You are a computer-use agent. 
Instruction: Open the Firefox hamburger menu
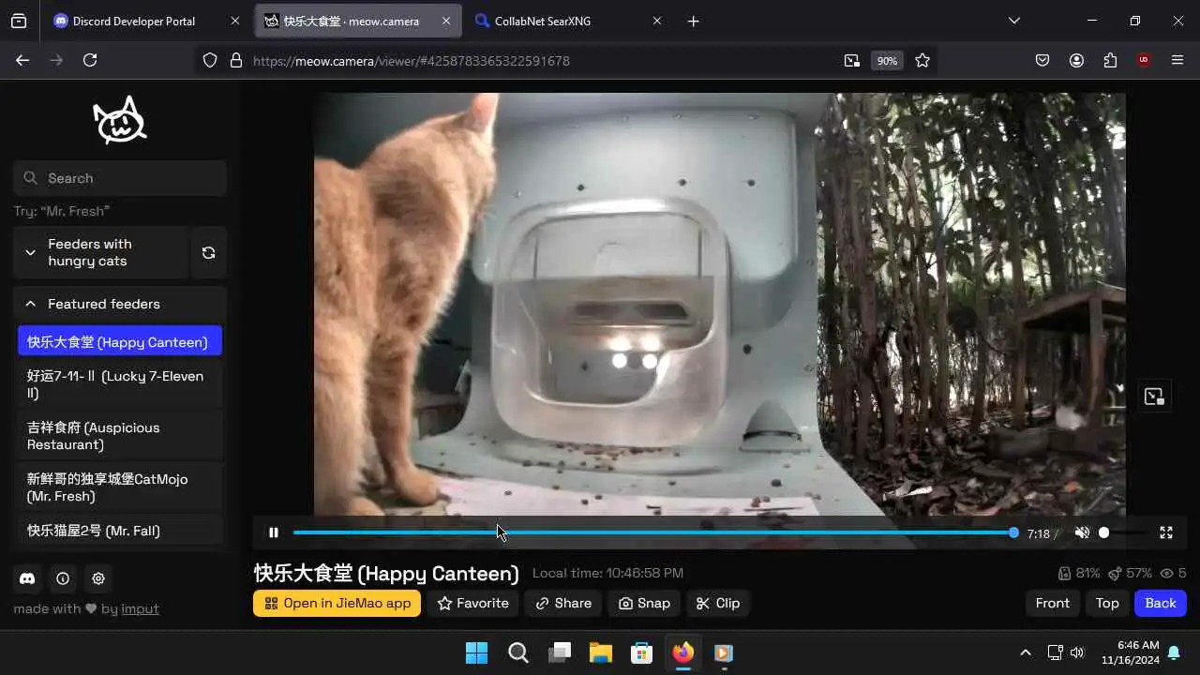click(1177, 60)
